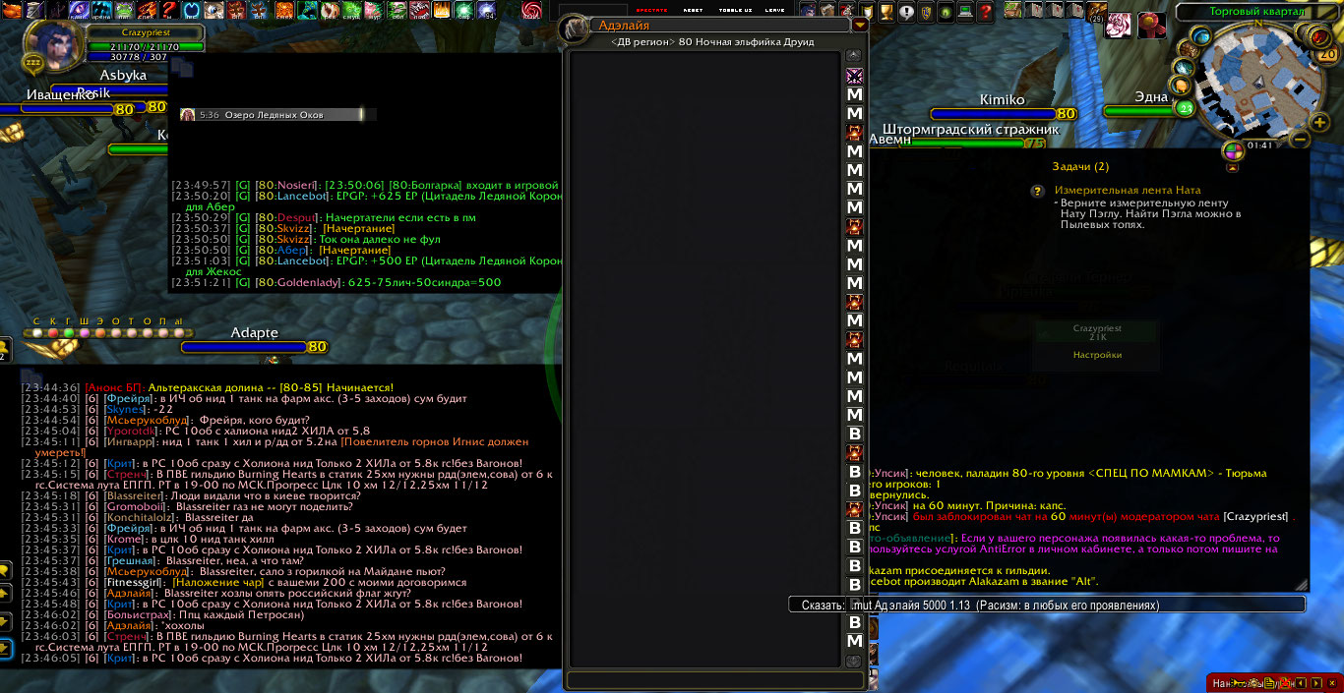This screenshot has width=1344, height=693.
Task: Click the Skynes player name in chat
Action: [x=123, y=409]
